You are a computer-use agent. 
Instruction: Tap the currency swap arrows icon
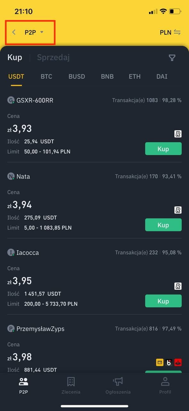(x=177, y=32)
